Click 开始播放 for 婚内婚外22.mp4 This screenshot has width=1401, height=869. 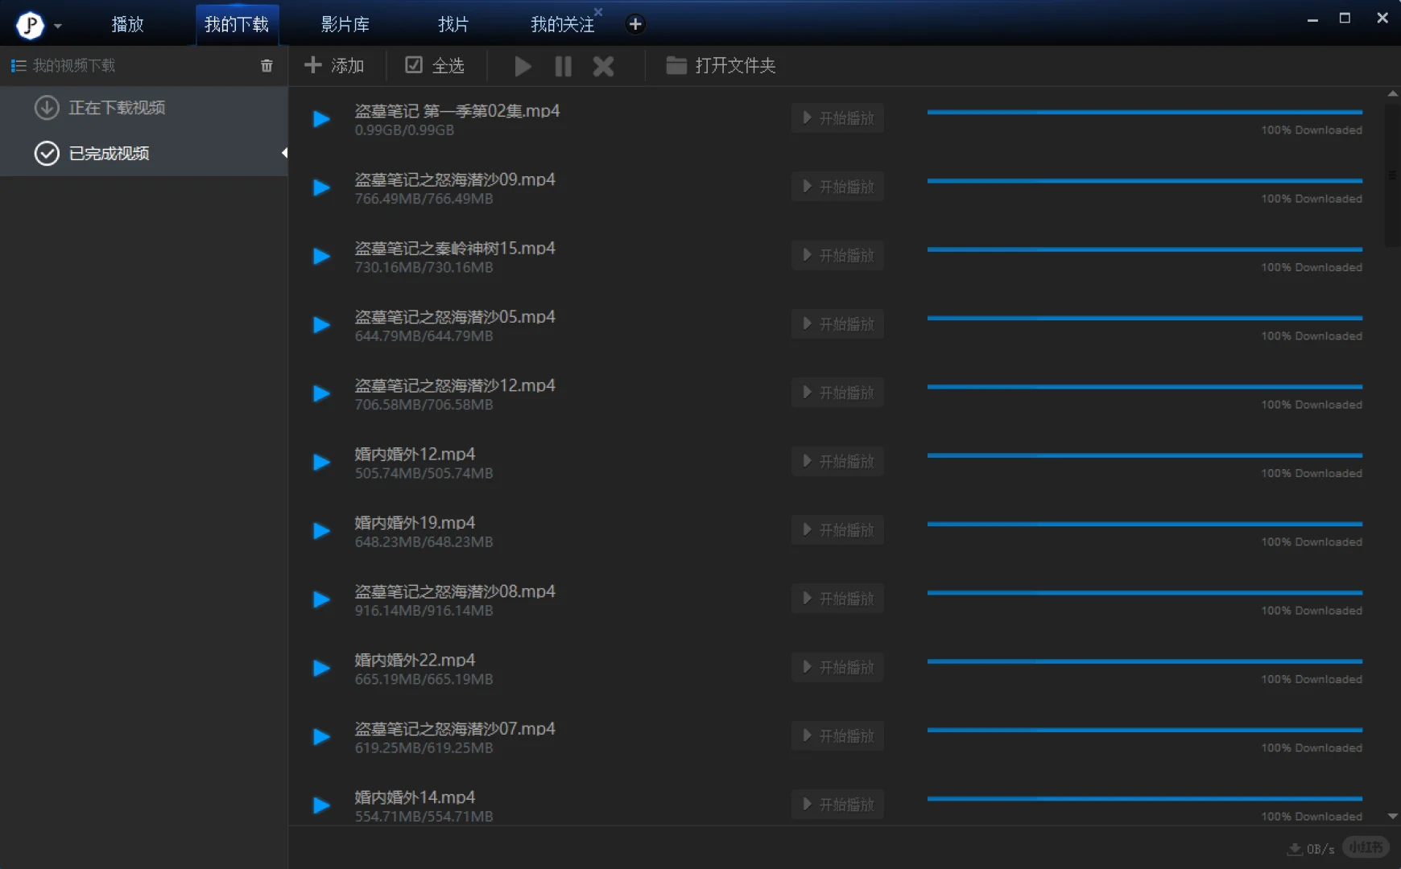[837, 667]
